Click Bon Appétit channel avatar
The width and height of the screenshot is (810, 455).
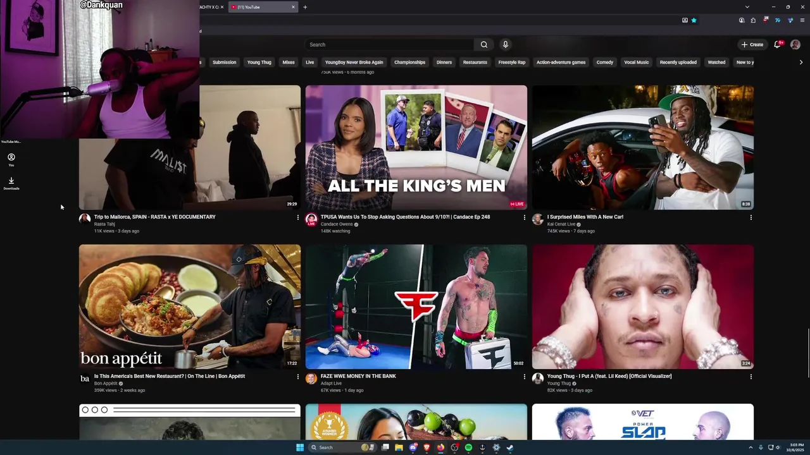(x=85, y=379)
